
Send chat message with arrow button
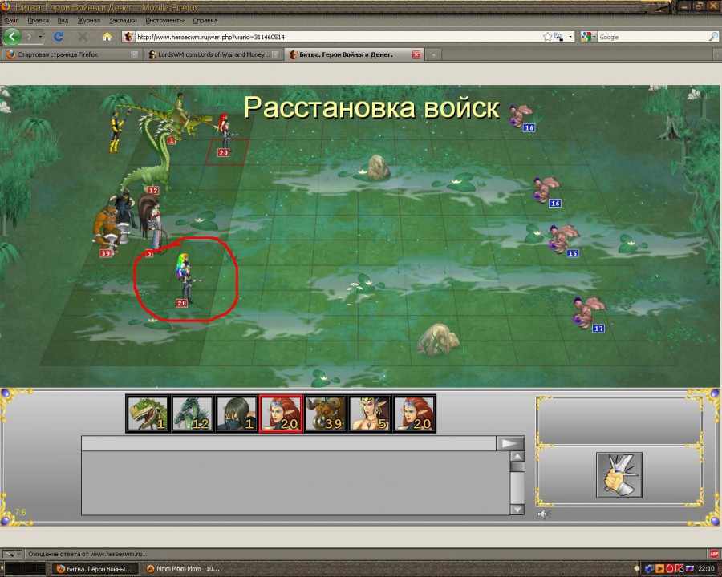click(x=510, y=443)
